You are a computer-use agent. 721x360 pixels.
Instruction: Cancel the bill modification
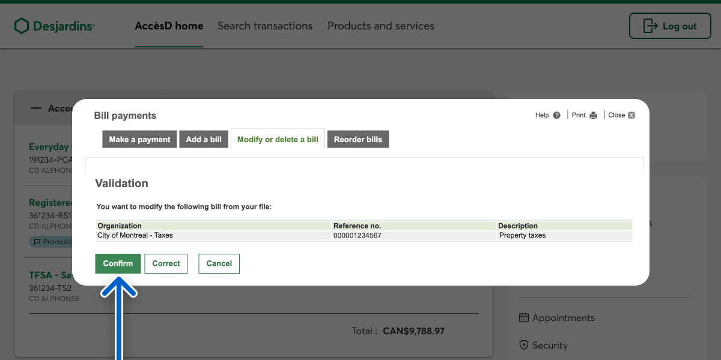click(219, 263)
